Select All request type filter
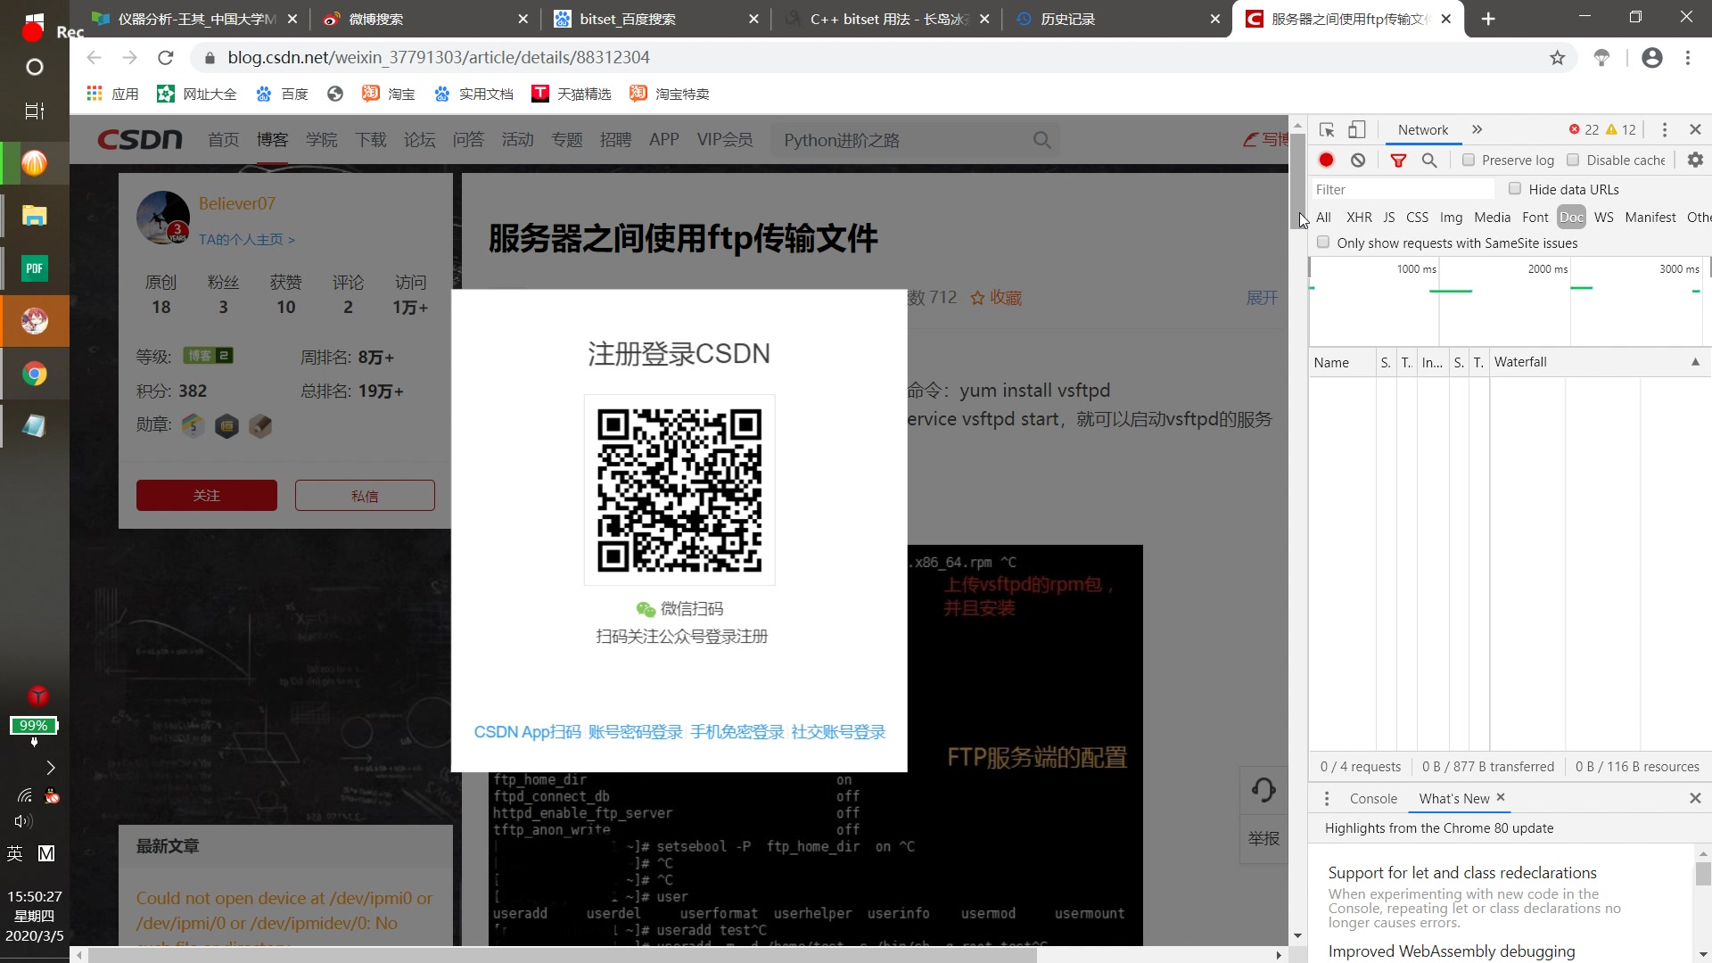The image size is (1712, 963). pyautogui.click(x=1323, y=217)
